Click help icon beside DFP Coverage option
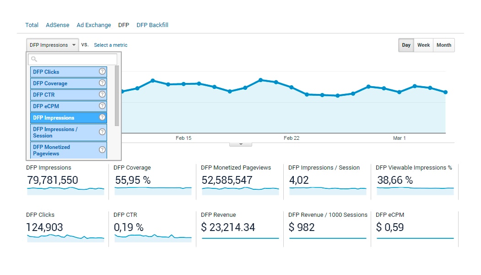This screenshot has height=275, width=481. (102, 83)
